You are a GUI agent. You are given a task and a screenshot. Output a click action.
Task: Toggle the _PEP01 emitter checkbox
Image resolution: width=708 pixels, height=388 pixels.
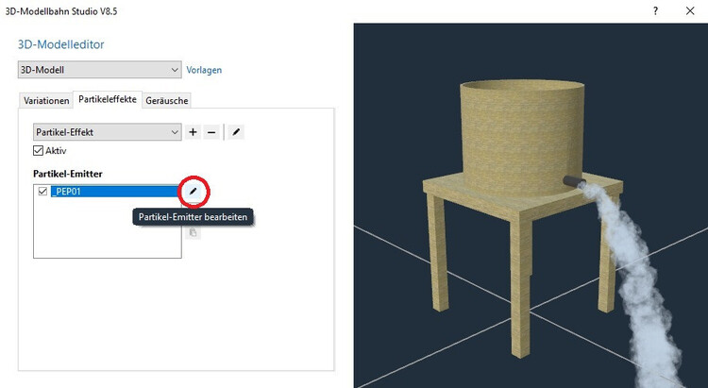coord(42,192)
